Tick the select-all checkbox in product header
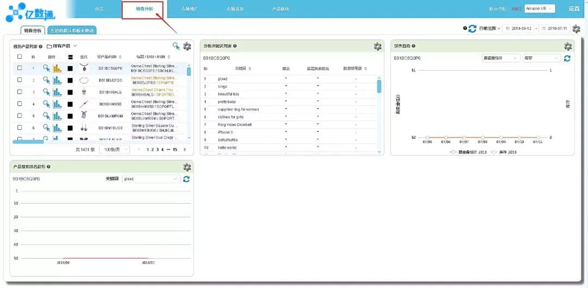The height and width of the screenshot is (288, 588). 20,57
